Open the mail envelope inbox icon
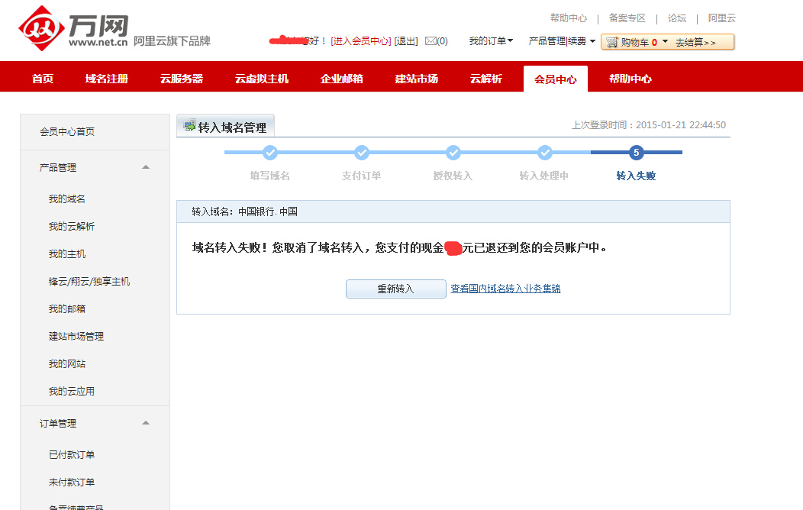This screenshot has width=803, height=510. click(431, 41)
